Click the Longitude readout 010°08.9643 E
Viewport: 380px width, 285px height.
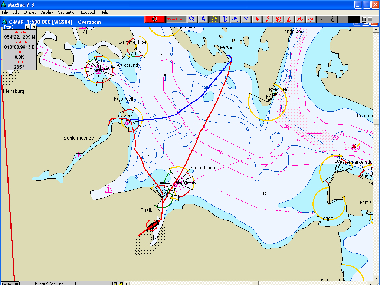pos(20,47)
